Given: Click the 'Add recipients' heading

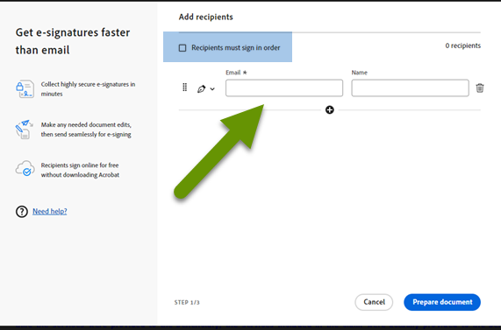Looking at the screenshot, I should click(206, 17).
